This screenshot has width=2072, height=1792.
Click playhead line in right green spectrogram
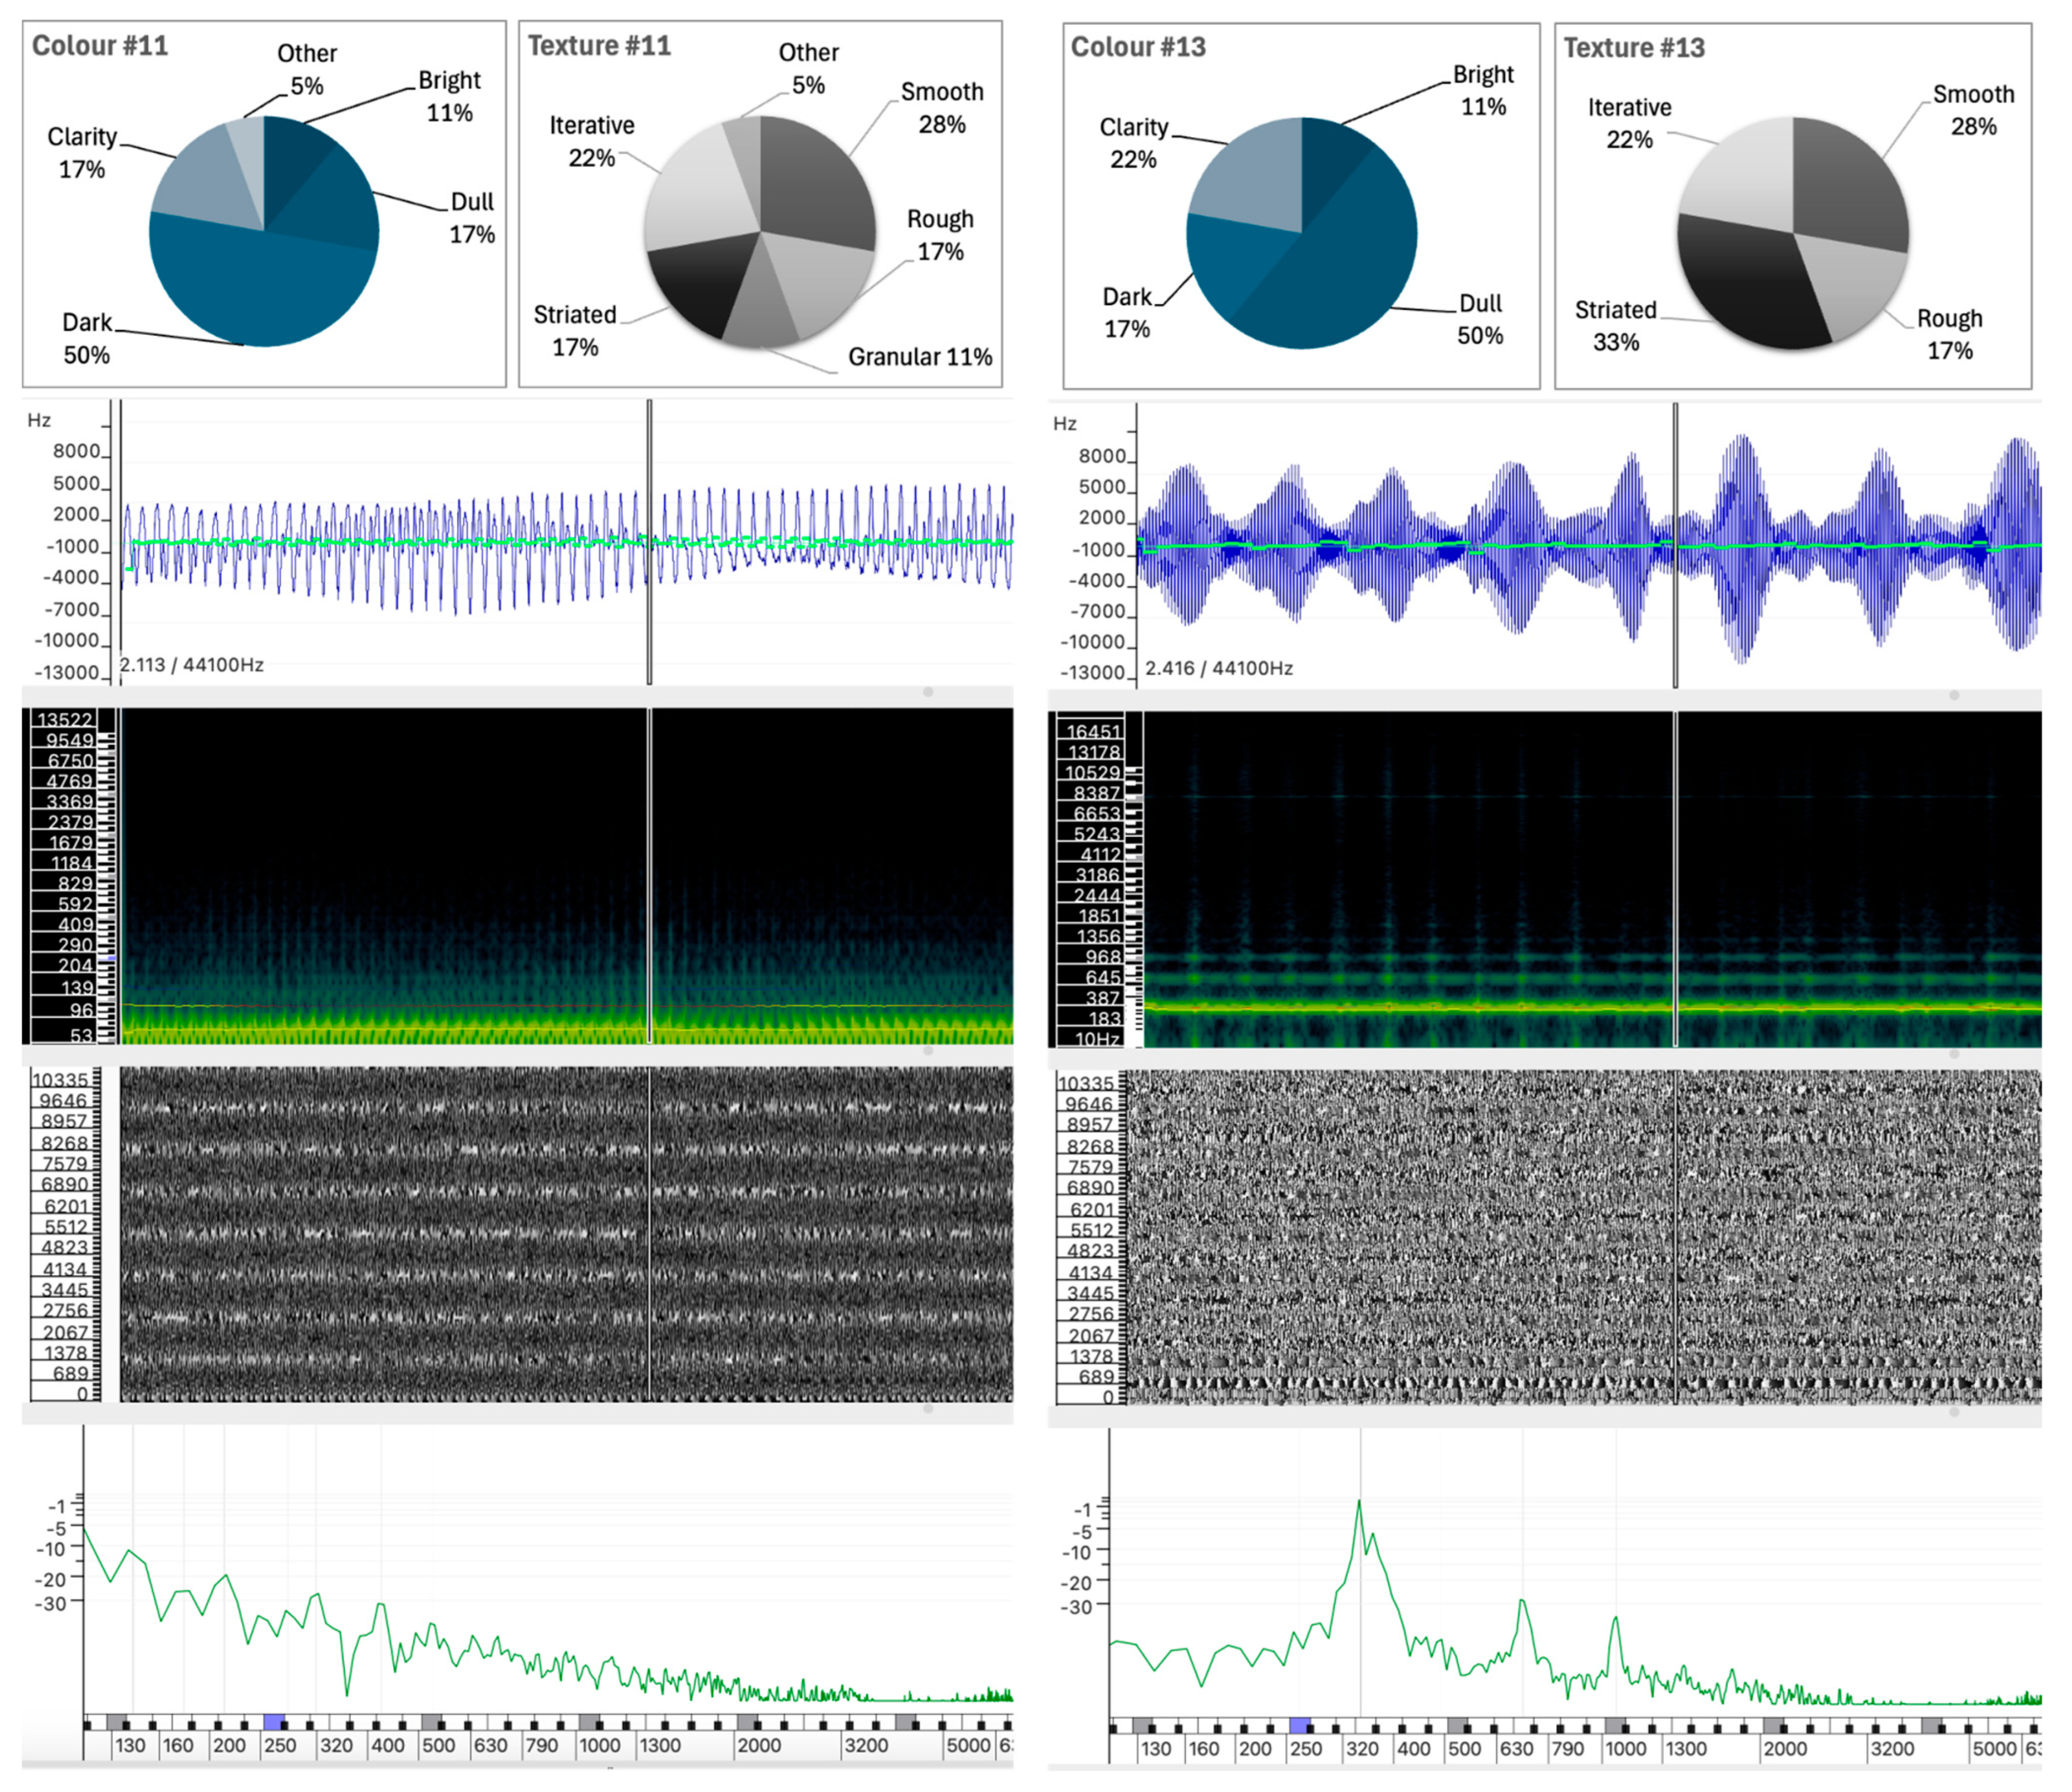[1675, 880]
